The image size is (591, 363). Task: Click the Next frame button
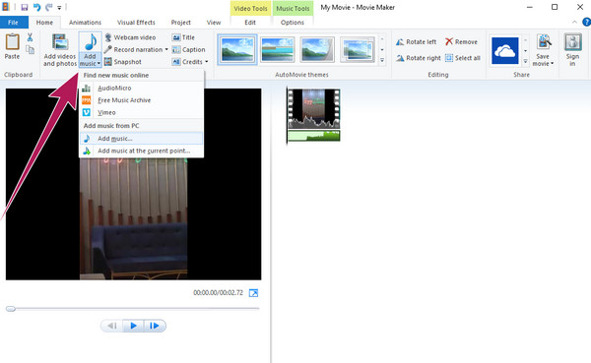pos(155,326)
